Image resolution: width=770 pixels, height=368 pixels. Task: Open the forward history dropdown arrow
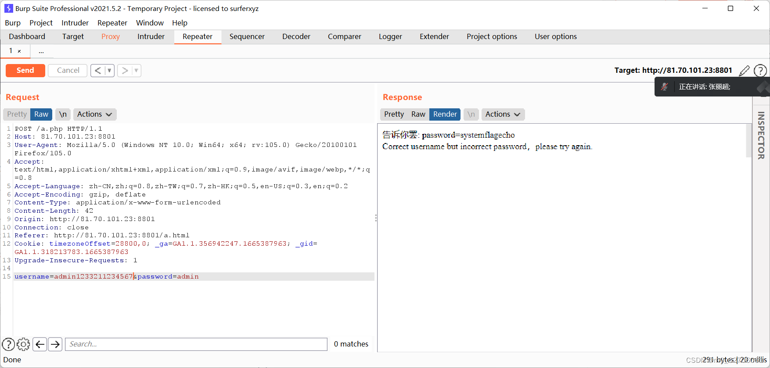click(x=137, y=71)
